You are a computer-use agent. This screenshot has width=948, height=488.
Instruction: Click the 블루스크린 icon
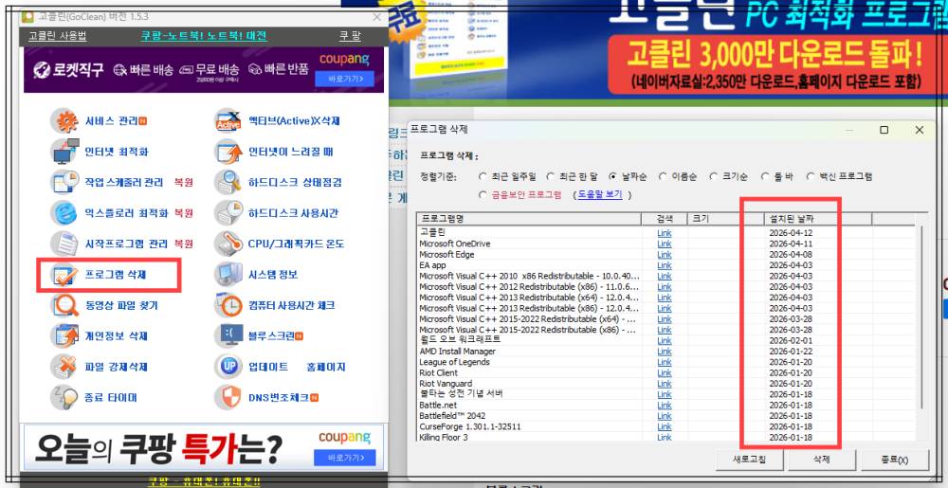[228, 336]
